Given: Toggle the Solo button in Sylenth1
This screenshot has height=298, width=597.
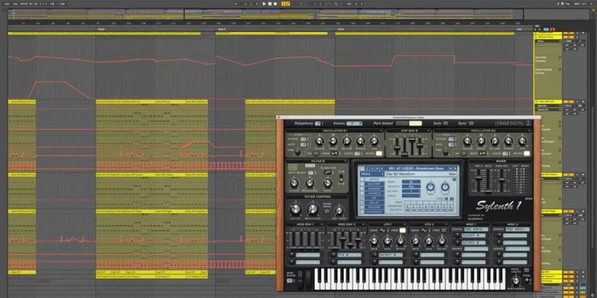Looking at the screenshot, I should (x=446, y=123).
